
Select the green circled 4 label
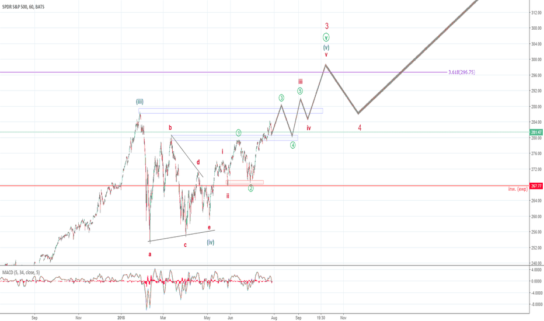point(293,145)
